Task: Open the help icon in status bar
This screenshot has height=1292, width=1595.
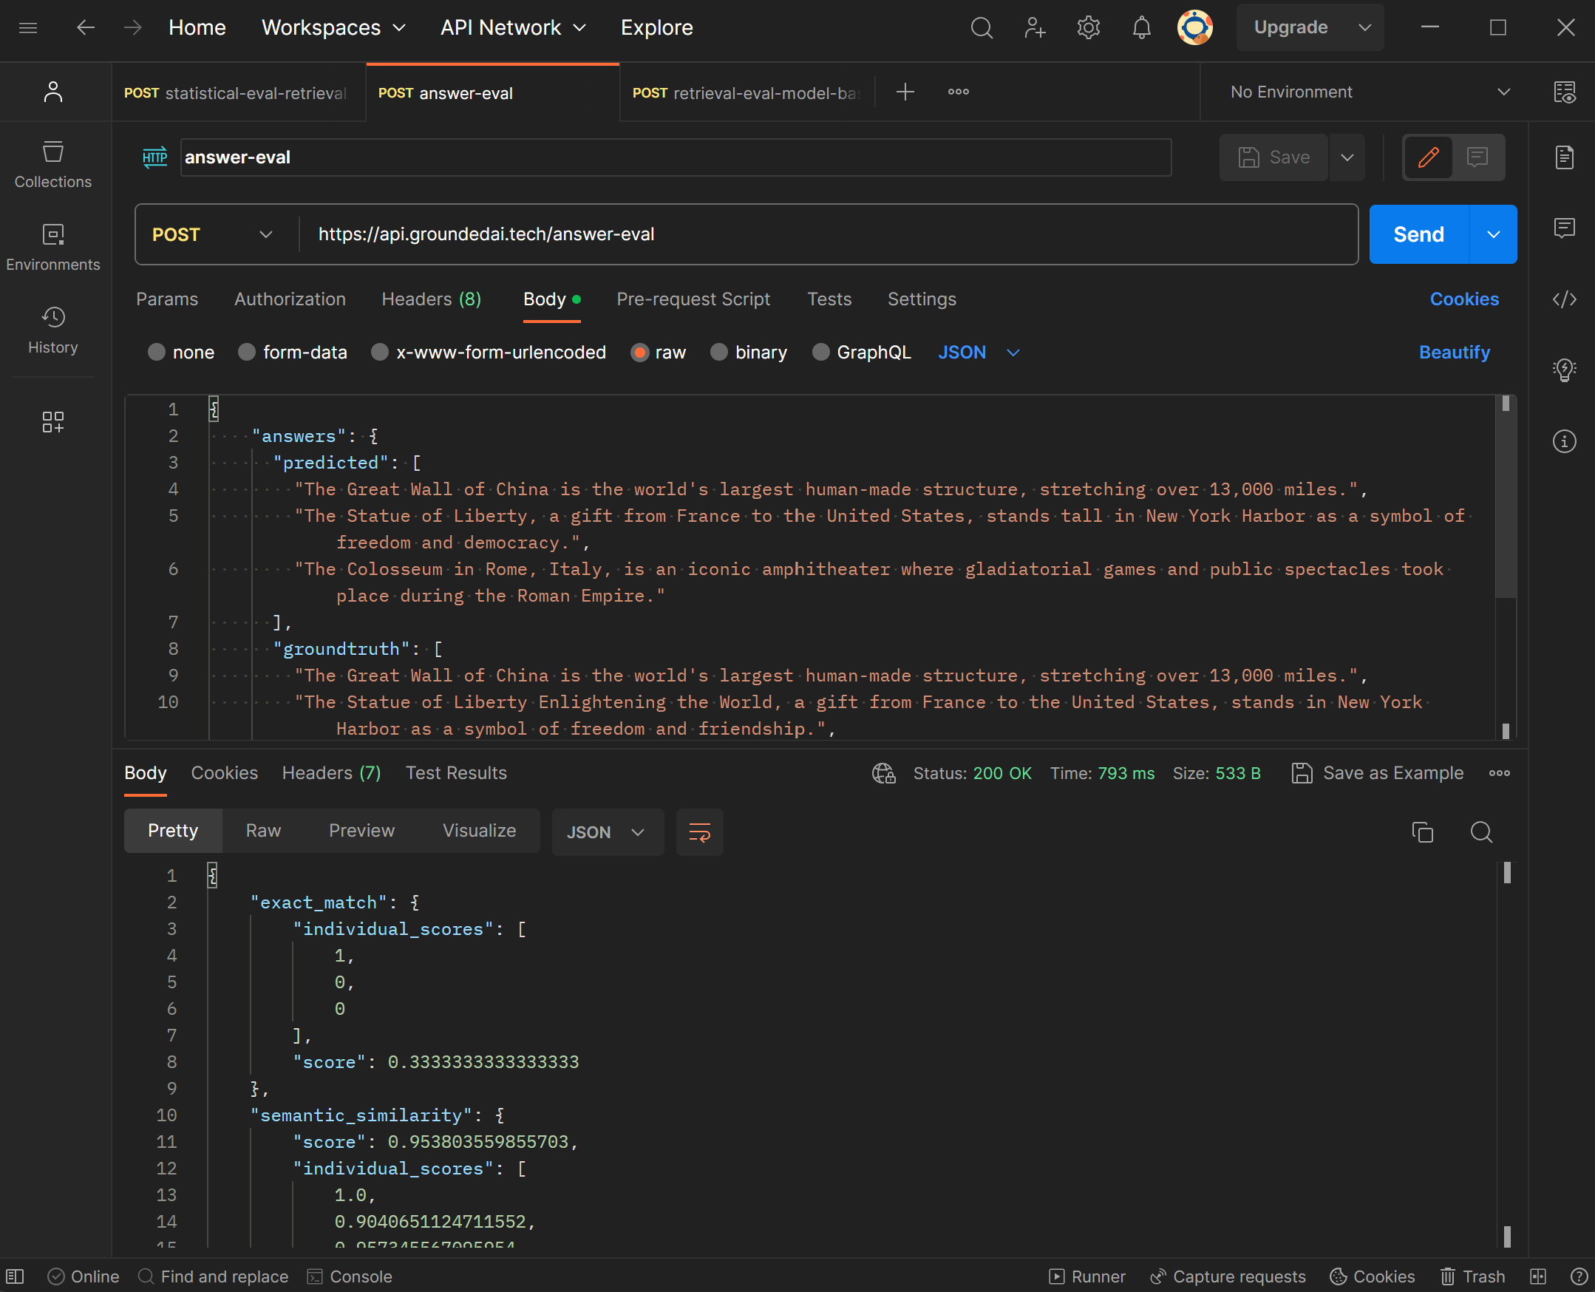Action: coord(1579,1276)
